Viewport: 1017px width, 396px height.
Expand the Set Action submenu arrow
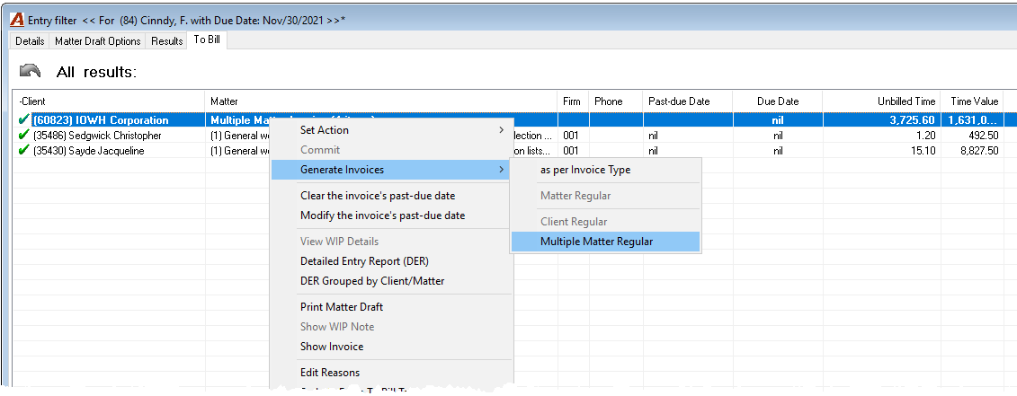click(501, 130)
